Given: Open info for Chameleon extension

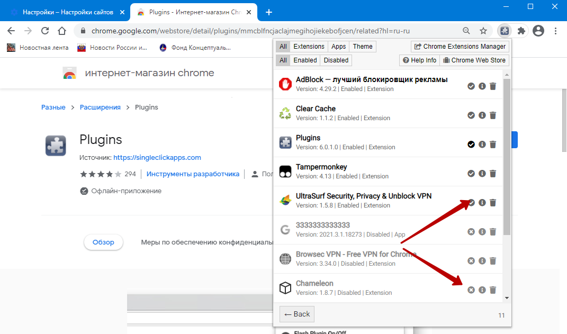Looking at the screenshot, I should tap(482, 290).
